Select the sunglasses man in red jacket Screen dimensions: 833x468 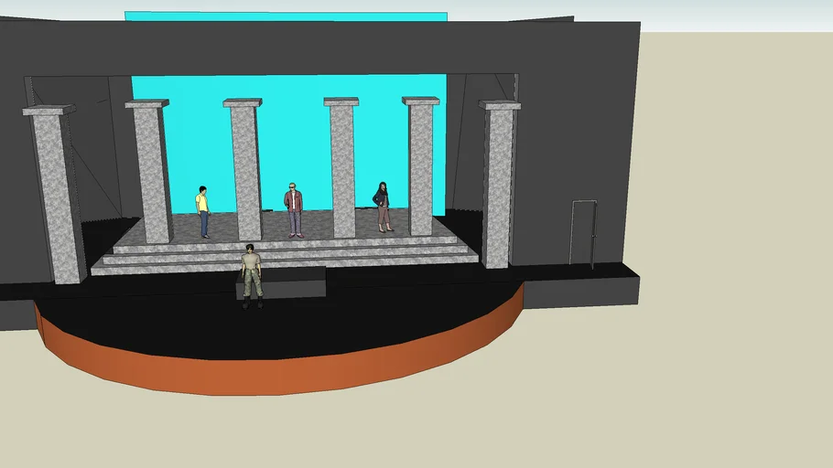(294, 209)
